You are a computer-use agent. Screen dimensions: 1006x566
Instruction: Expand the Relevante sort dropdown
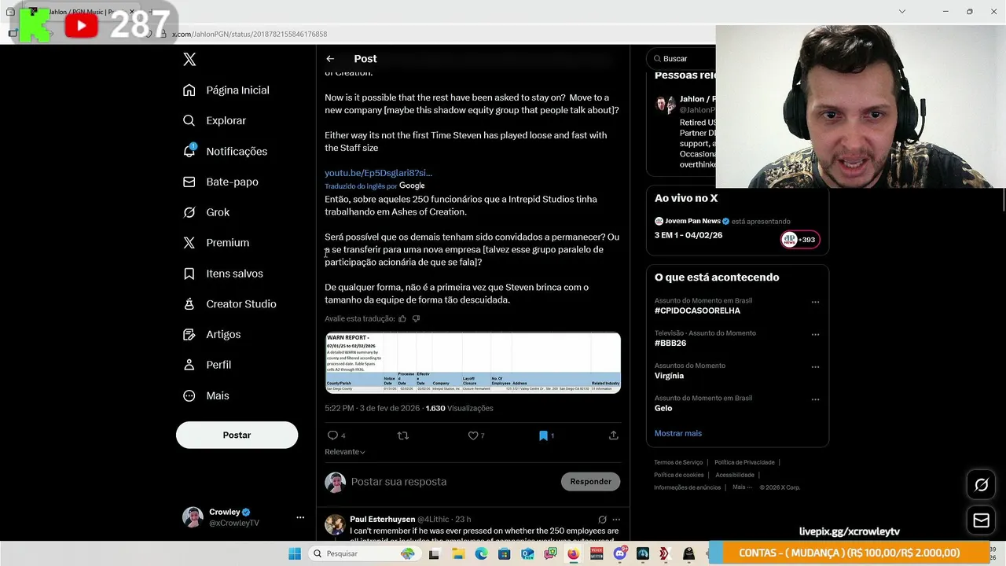pos(345,452)
